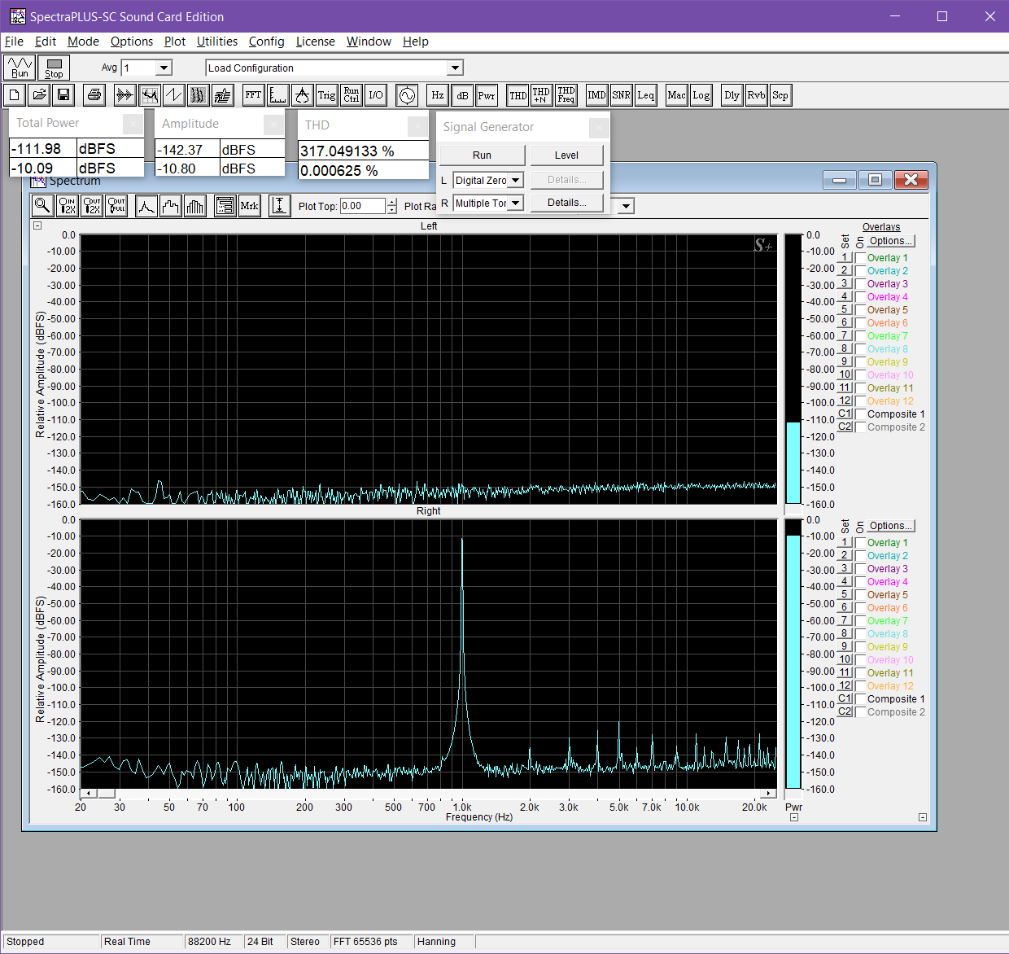Click the print icon in toolbar
Viewport: 1009px width, 954px height.
[x=94, y=95]
